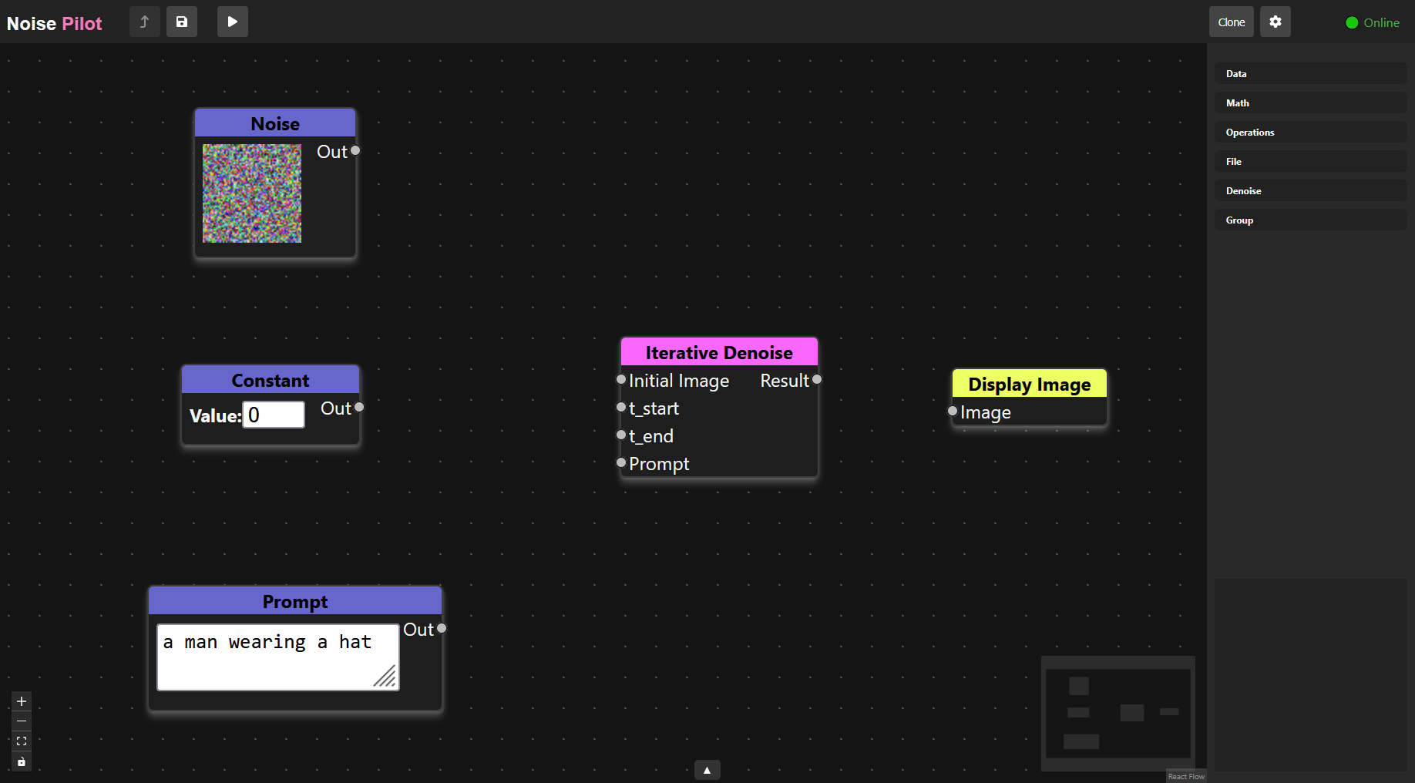This screenshot has height=783, width=1415.
Task: Open the Operations sidebar section
Action: [x=1309, y=132]
